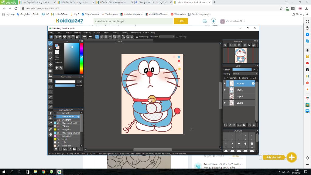Click add brush icon under brush list
The height and width of the screenshot is (175, 311).
[60, 149]
